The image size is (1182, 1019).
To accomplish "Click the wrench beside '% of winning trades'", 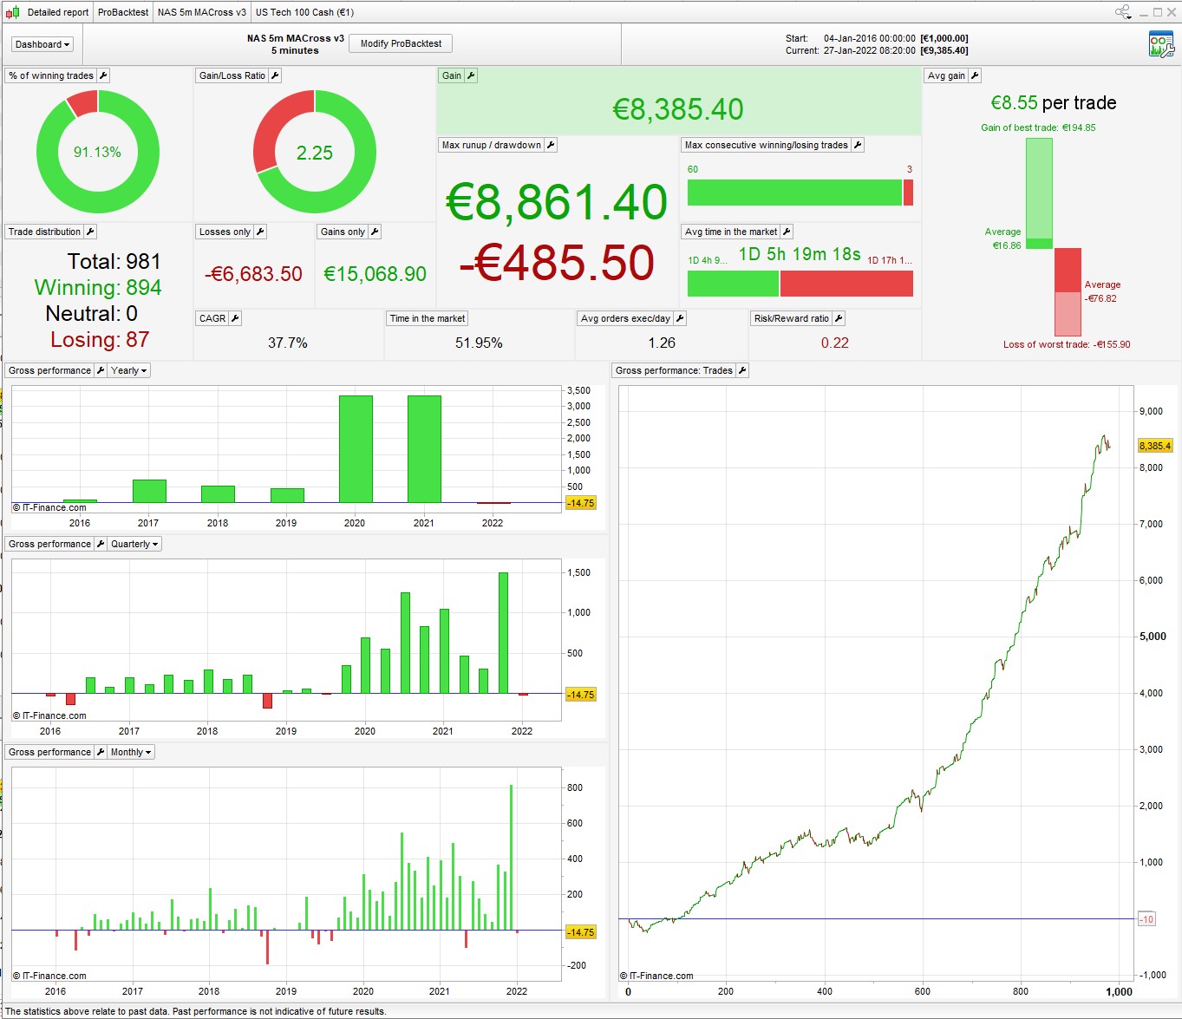I will (x=103, y=75).
